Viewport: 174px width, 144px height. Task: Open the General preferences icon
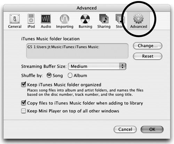15,19
